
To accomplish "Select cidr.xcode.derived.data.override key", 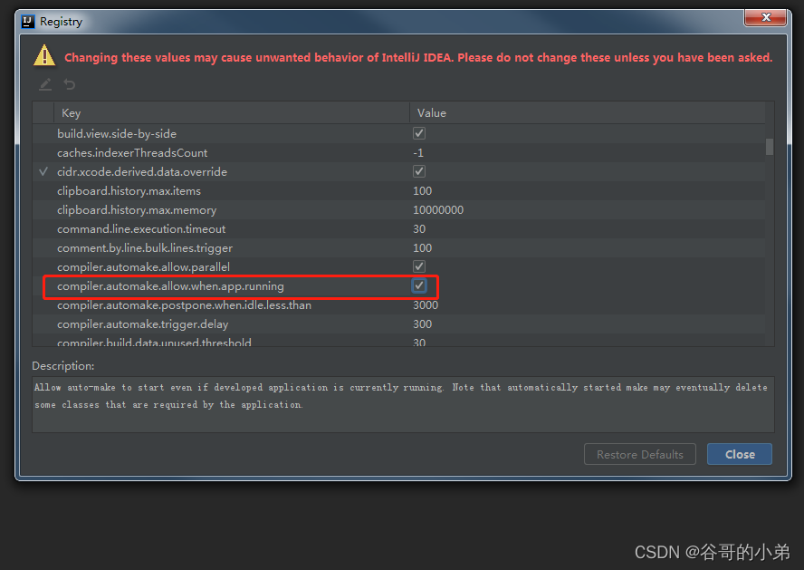I will pyautogui.click(x=142, y=172).
